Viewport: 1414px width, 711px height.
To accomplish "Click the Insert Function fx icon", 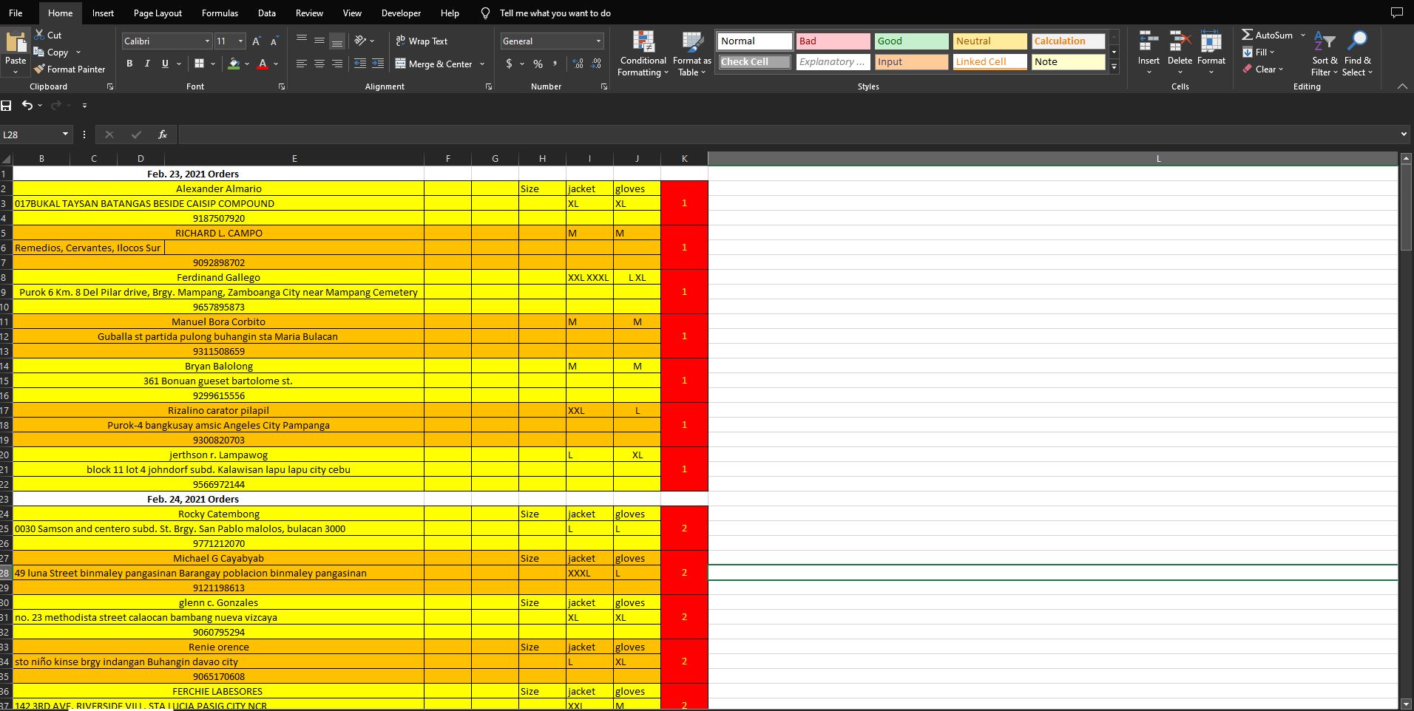I will [163, 135].
